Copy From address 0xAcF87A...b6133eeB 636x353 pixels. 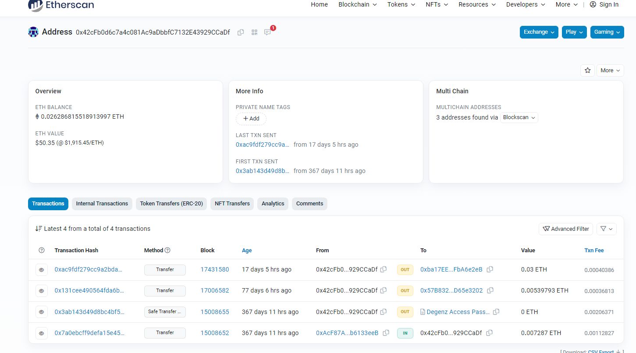tap(386, 333)
